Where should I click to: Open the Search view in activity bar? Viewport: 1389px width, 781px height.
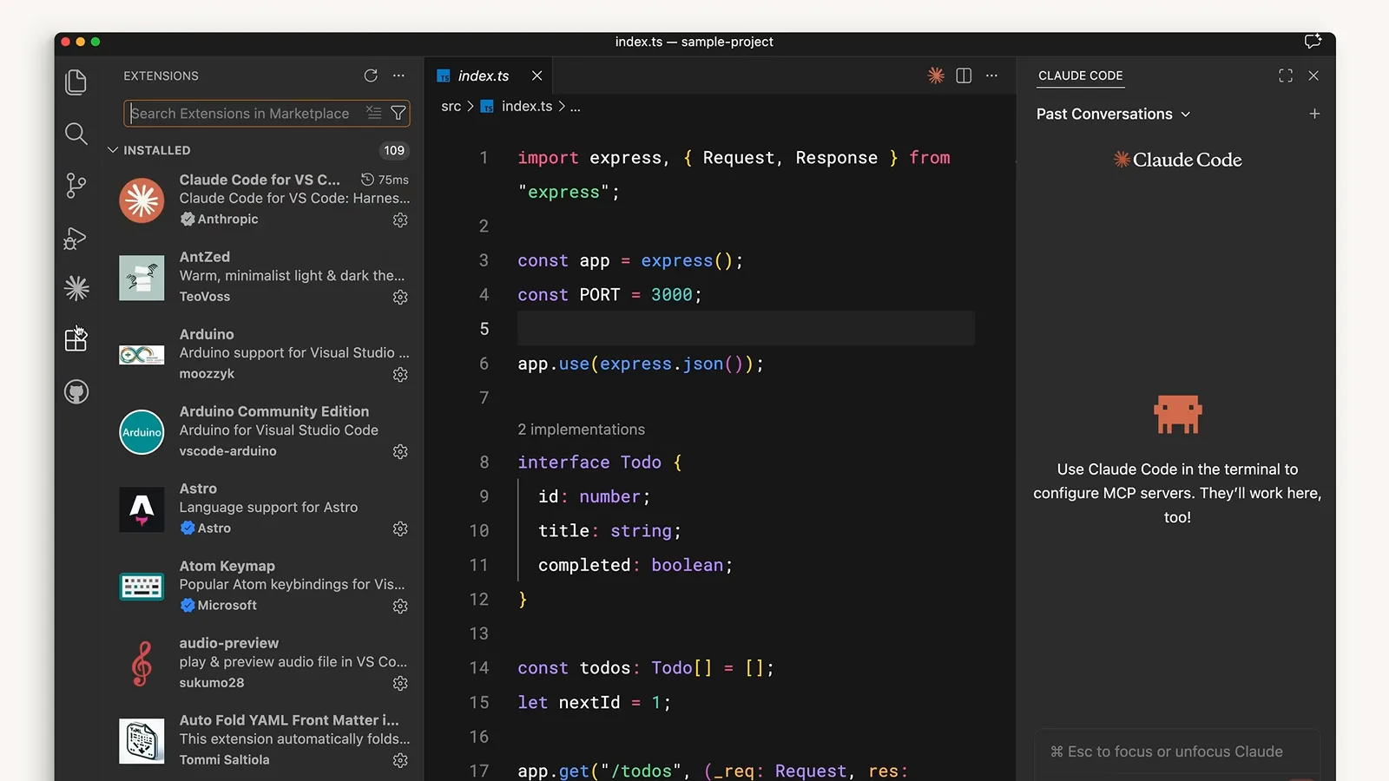pyautogui.click(x=76, y=134)
